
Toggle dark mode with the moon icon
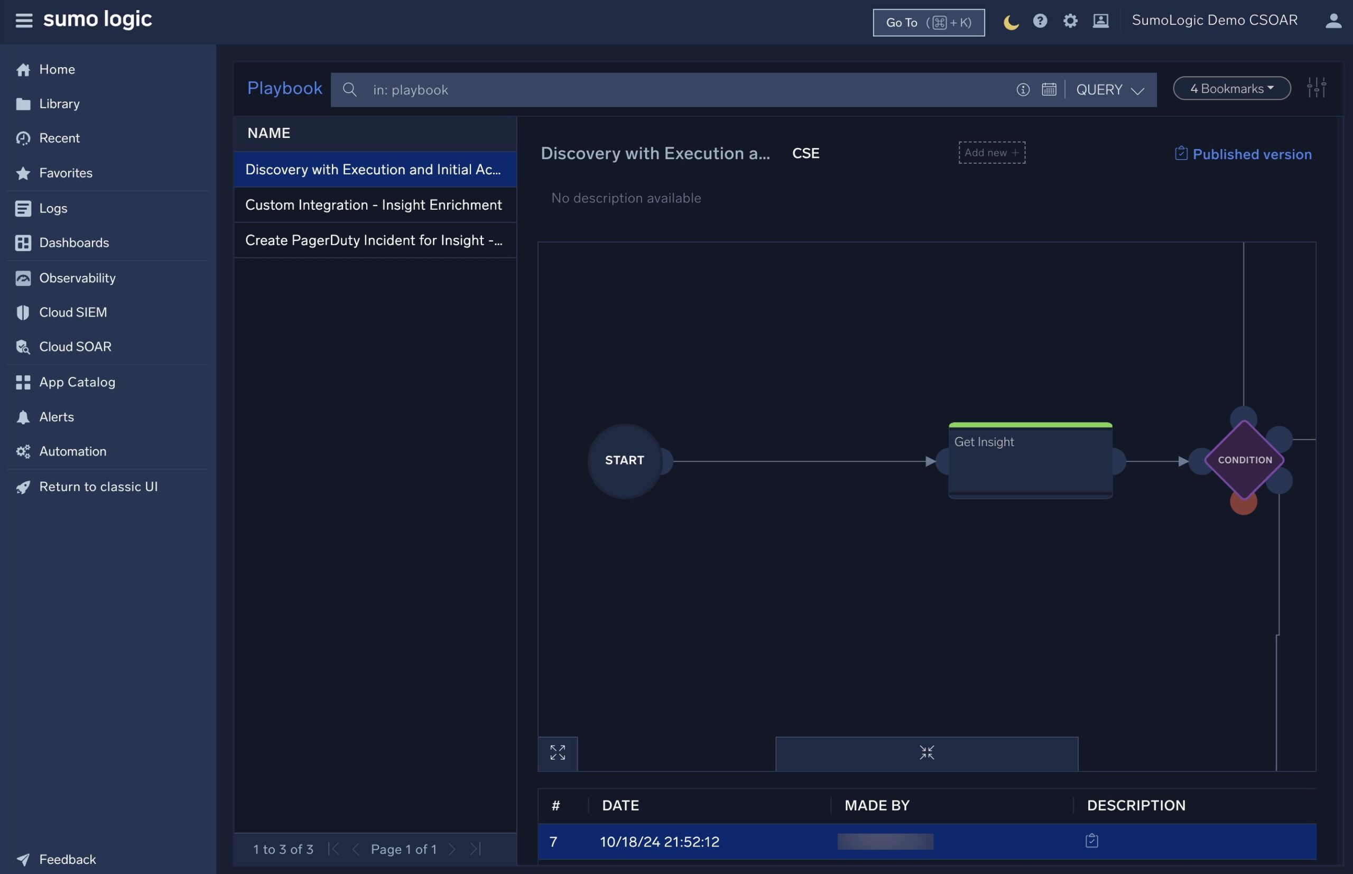(1011, 22)
